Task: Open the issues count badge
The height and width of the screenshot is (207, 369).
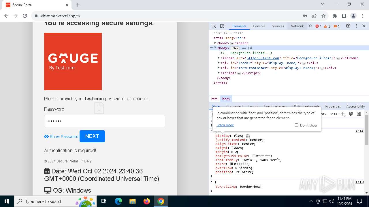Action: (337, 26)
